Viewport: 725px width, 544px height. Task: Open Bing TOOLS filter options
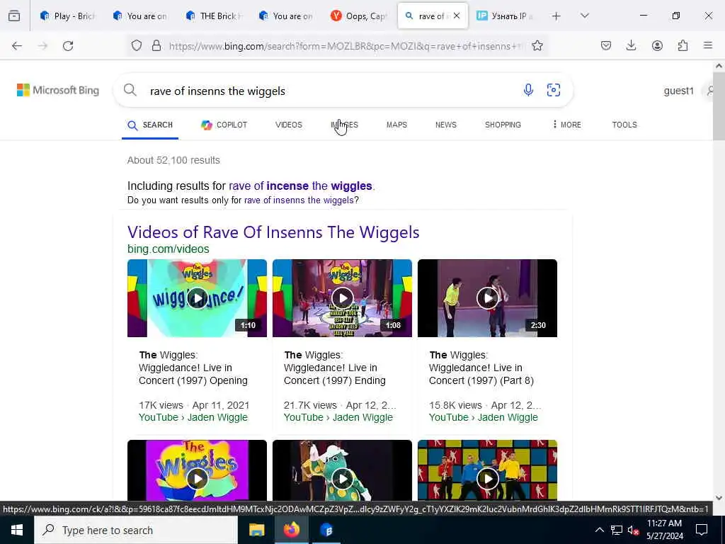pyautogui.click(x=624, y=125)
